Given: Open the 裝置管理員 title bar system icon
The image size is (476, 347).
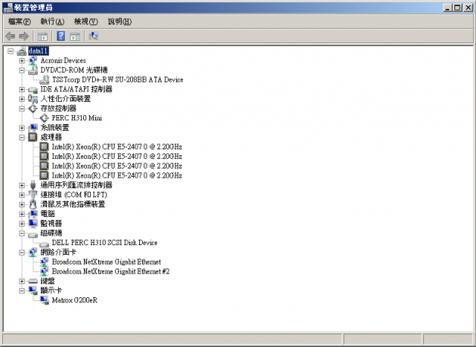Looking at the screenshot, I should pos(8,7).
